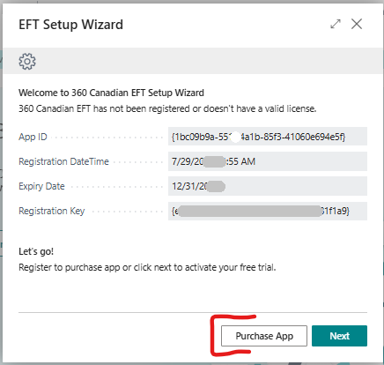384x365 pixels.
Task: Click Next to activate the free trial
Action: click(339, 336)
